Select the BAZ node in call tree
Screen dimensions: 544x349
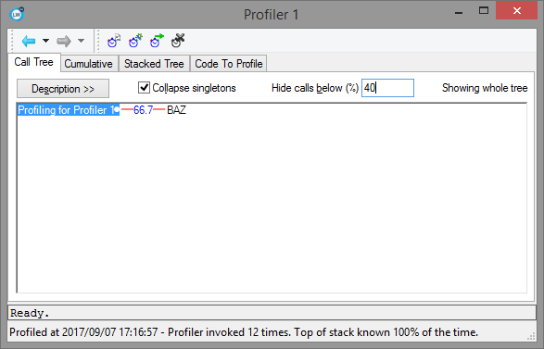tap(177, 110)
